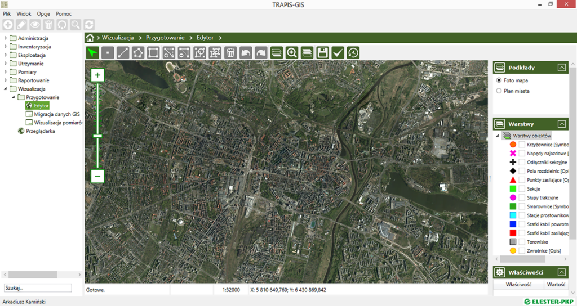Check the Słupy trakcyjne layer checkbox
The height and width of the screenshot is (306, 577).
(x=522, y=198)
